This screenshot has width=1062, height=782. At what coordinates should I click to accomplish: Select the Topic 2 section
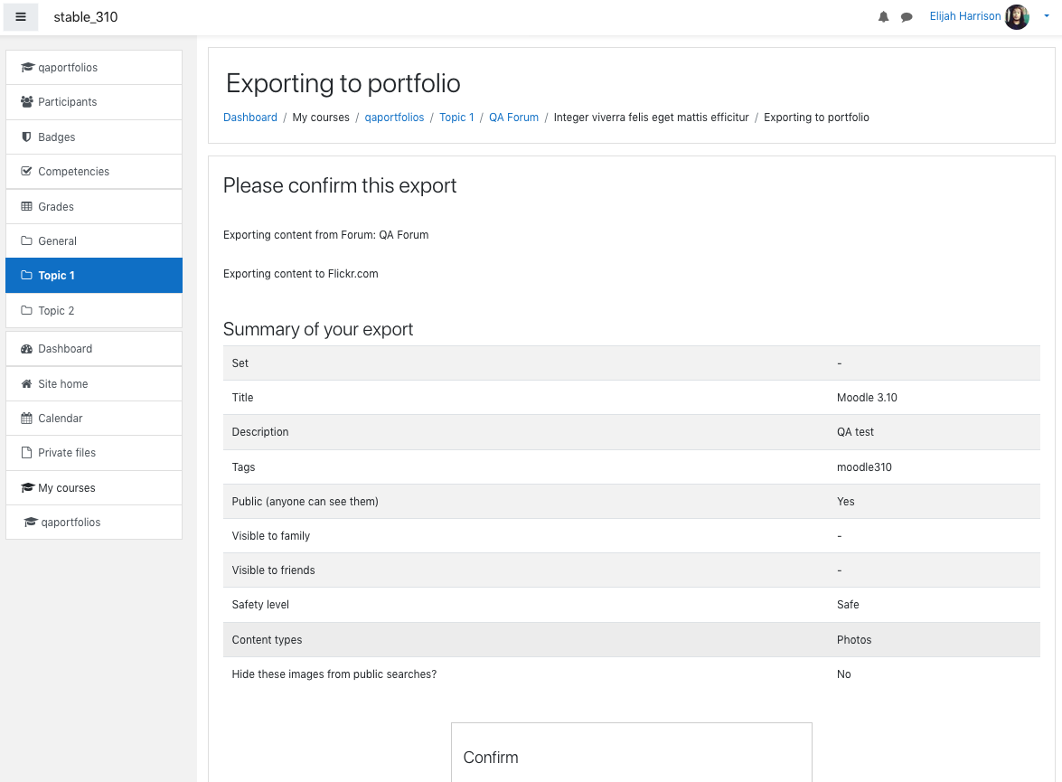(x=94, y=310)
